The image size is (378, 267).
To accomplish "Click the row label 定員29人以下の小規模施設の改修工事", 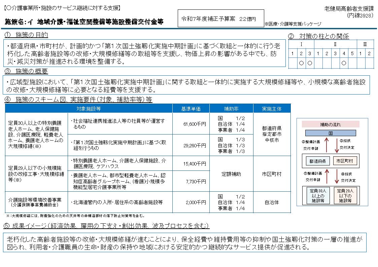I will point(36,174).
